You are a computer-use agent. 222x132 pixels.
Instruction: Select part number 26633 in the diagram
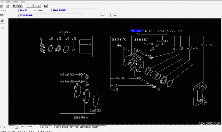(x=95, y=111)
